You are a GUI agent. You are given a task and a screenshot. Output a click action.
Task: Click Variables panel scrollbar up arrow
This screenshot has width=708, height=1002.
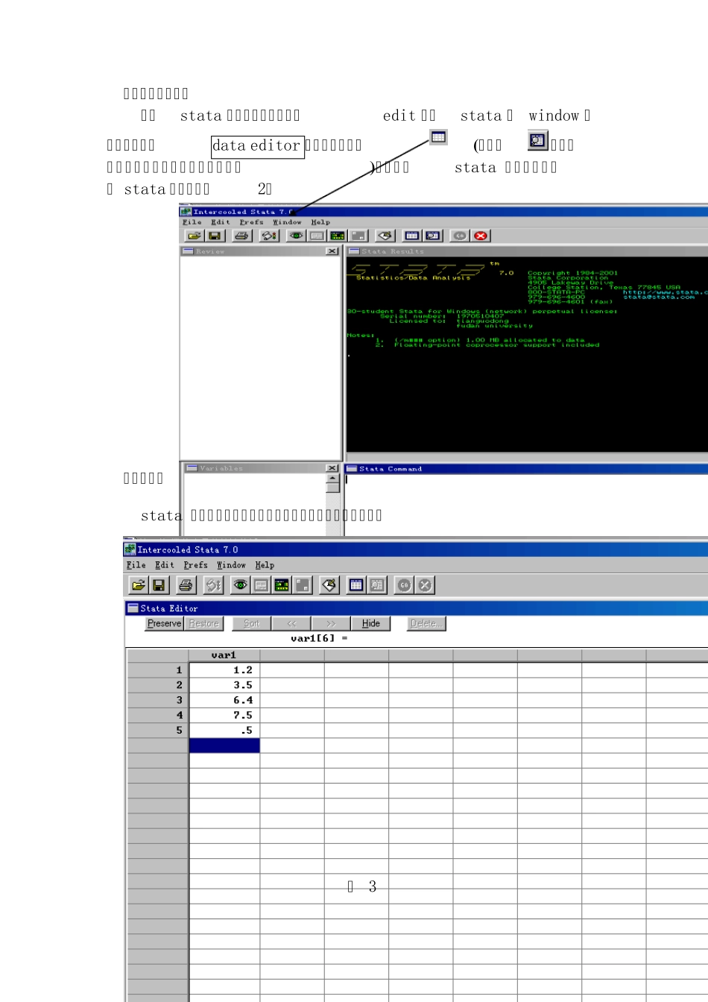coord(332,479)
